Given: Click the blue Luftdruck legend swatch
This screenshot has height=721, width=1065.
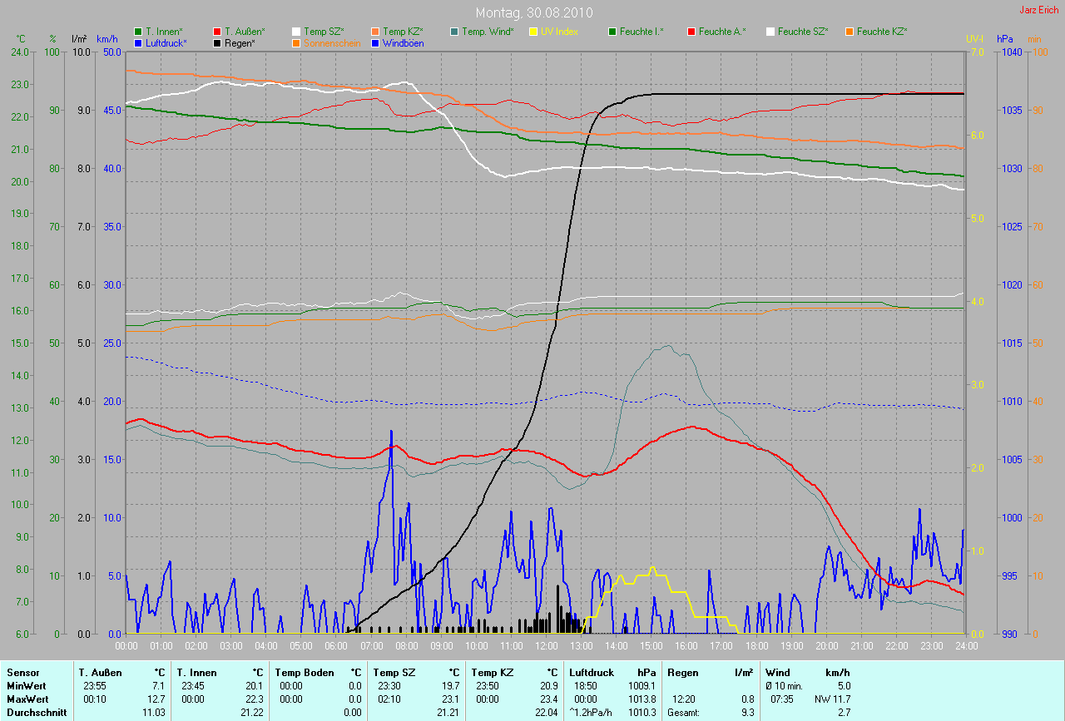Looking at the screenshot, I should (138, 42).
